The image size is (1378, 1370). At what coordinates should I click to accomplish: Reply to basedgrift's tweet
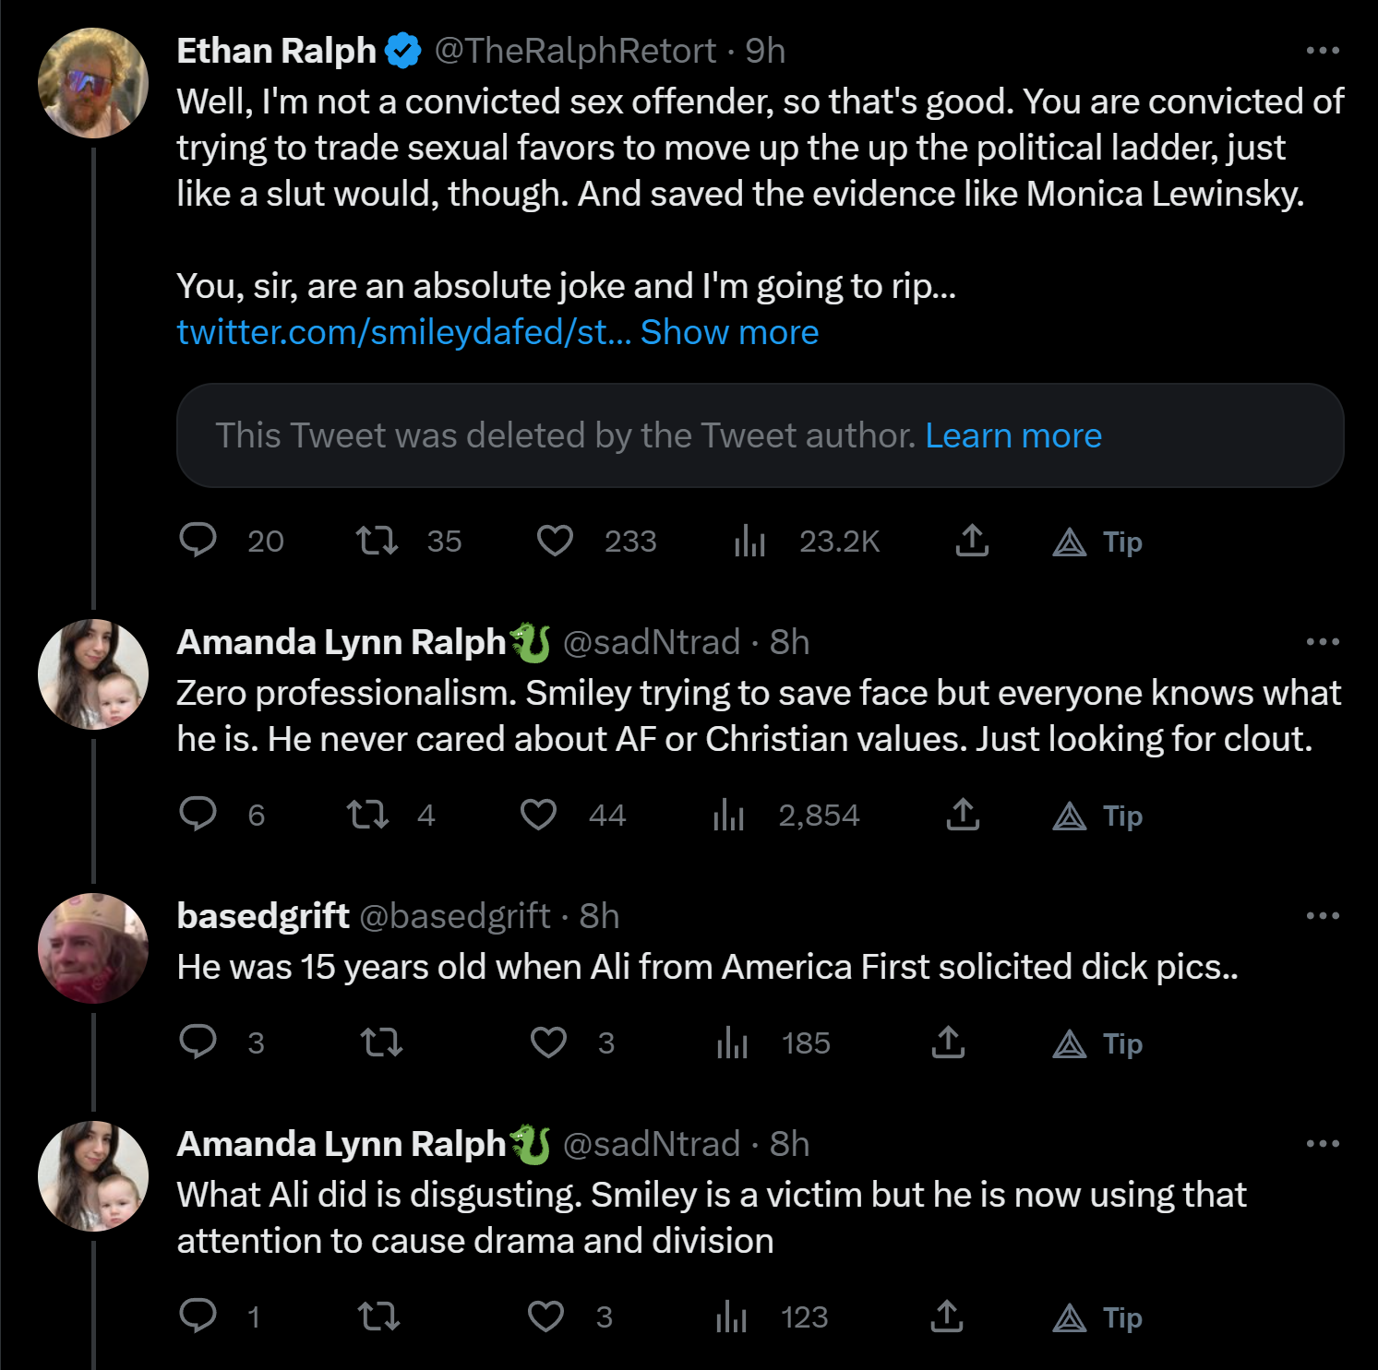pyautogui.click(x=198, y=1042)
